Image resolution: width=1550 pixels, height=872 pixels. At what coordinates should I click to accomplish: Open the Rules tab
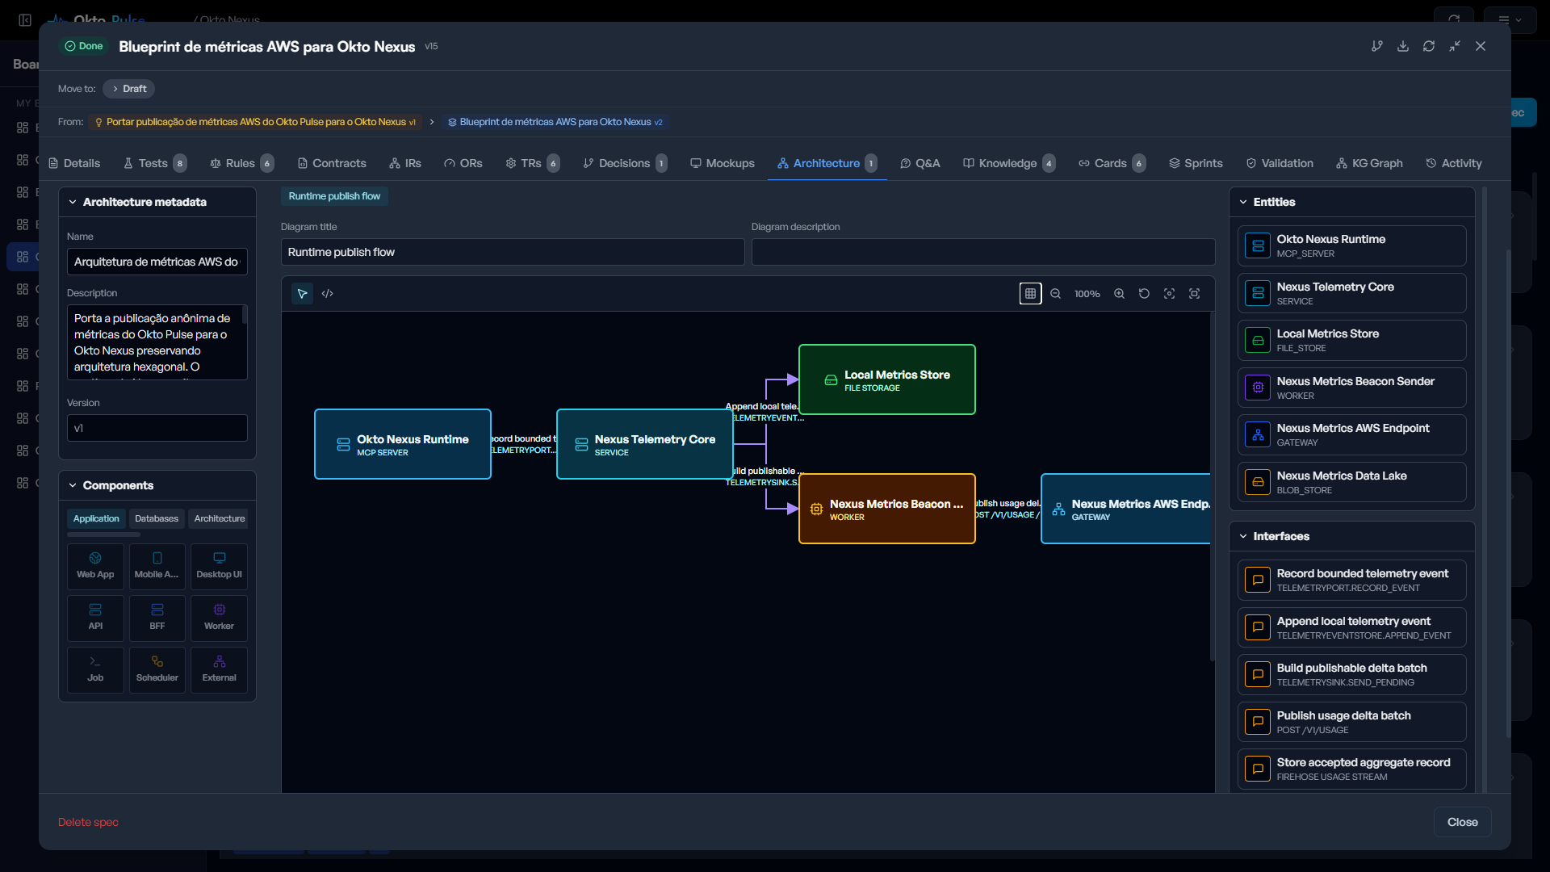[241, 163]
